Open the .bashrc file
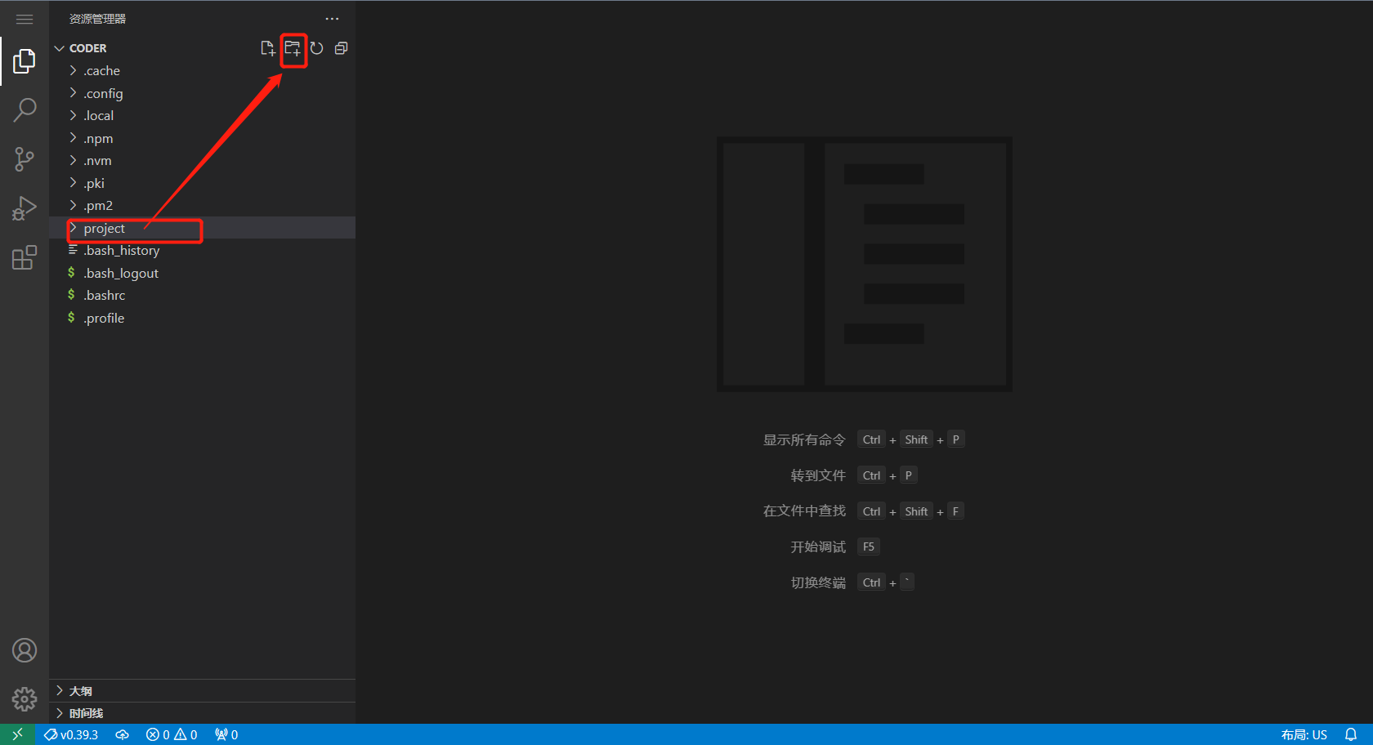The width and height of the screenshot is (1373, 745). point(105,296)
